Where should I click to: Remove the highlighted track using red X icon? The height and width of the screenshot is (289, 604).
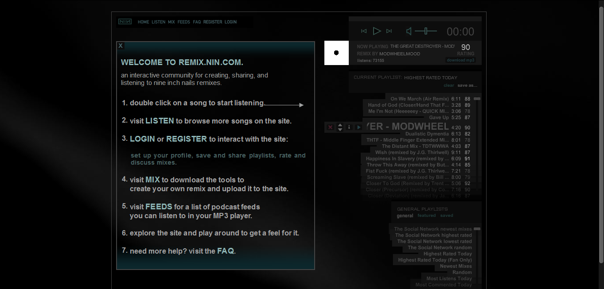point(330,127)
